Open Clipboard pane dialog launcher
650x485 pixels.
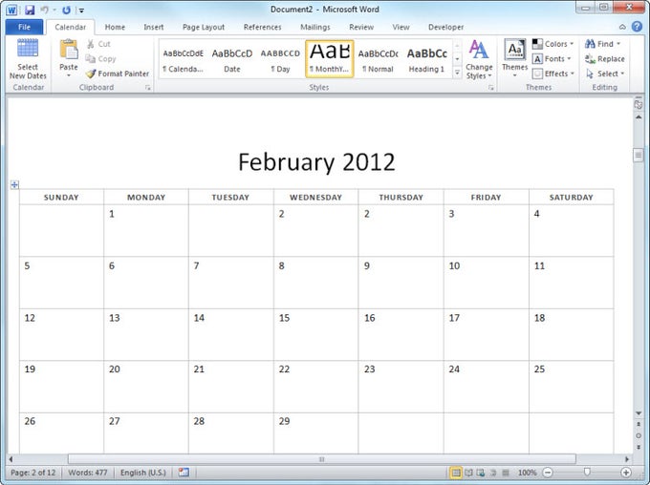point(148,88)
